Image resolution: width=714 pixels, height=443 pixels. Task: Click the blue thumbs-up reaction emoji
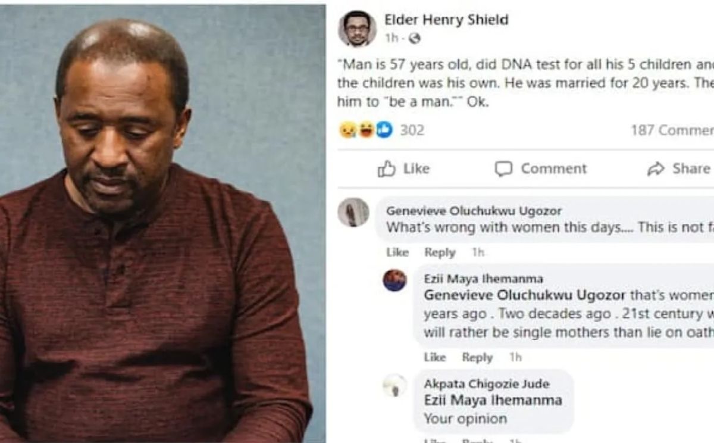[384, 130]
